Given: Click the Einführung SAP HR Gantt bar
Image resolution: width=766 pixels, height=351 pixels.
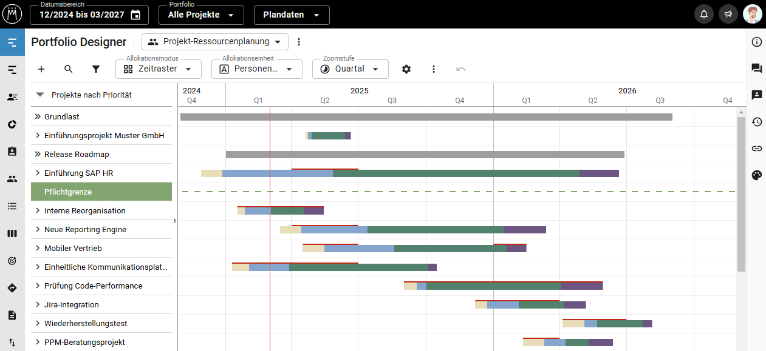Looking at the screenshot, I should (x=410, y=173).
